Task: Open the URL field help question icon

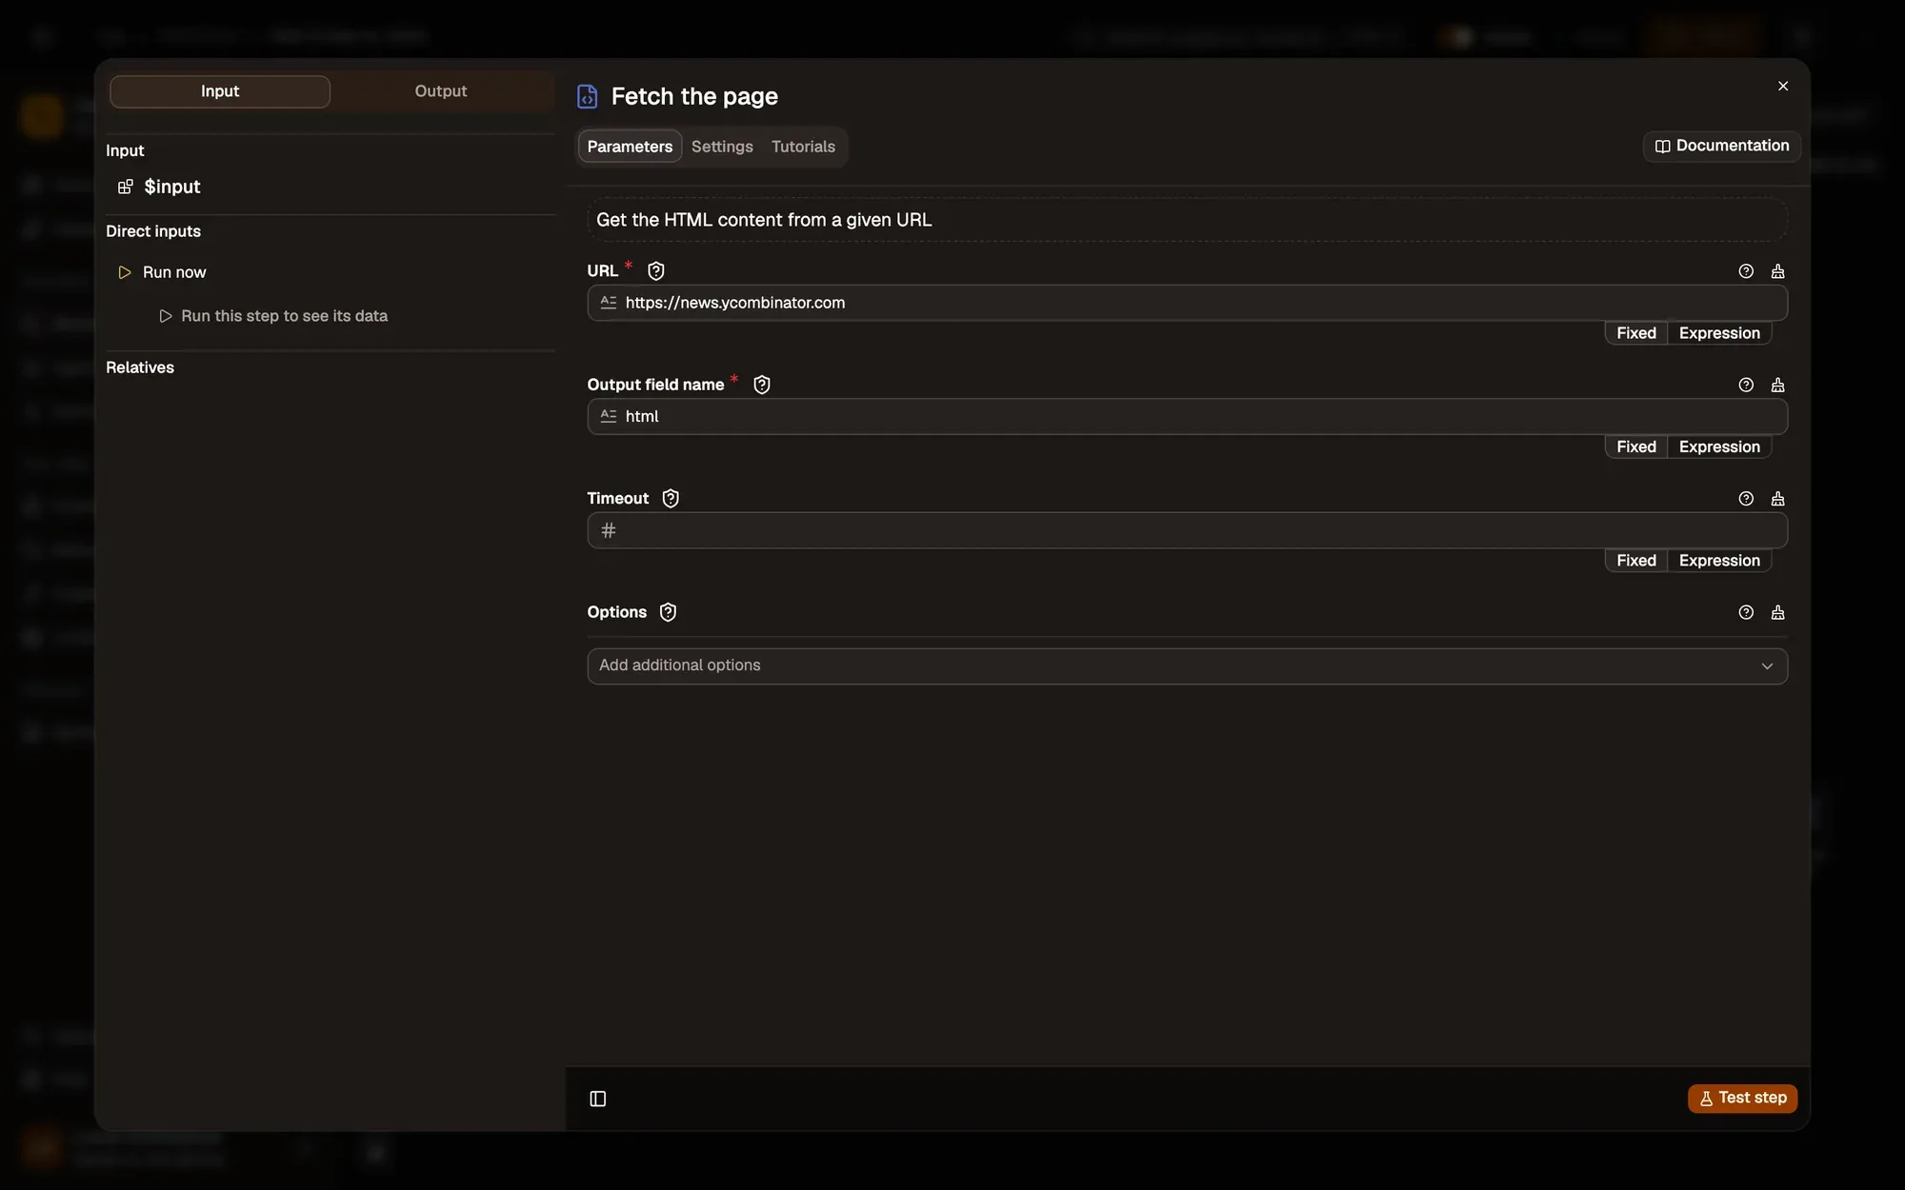Action: [1746, 271]
